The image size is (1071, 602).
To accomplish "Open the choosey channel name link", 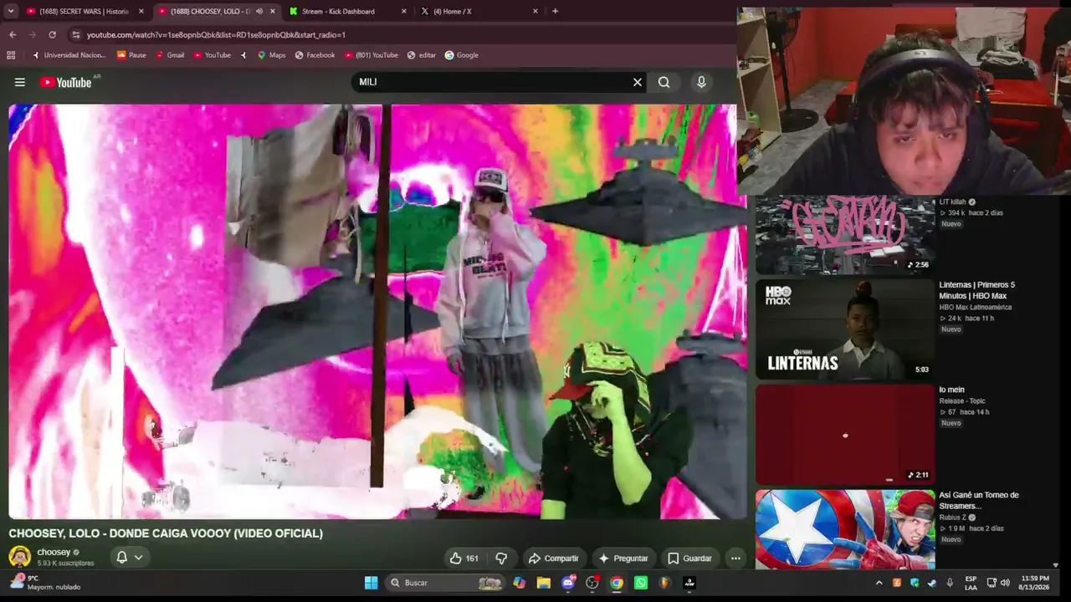I will click(54, 552).
